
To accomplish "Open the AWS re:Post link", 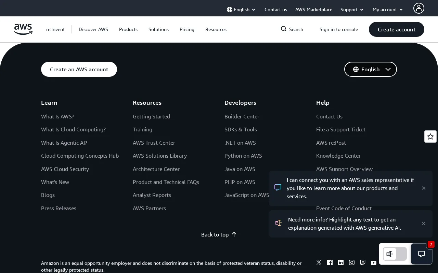I will pyautogui.click(x=331, y=143).
